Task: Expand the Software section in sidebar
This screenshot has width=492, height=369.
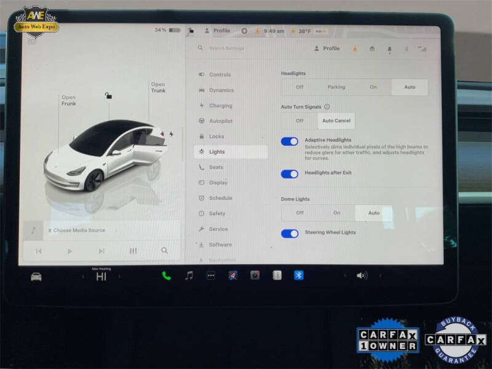Action: [x=219, y=244]
